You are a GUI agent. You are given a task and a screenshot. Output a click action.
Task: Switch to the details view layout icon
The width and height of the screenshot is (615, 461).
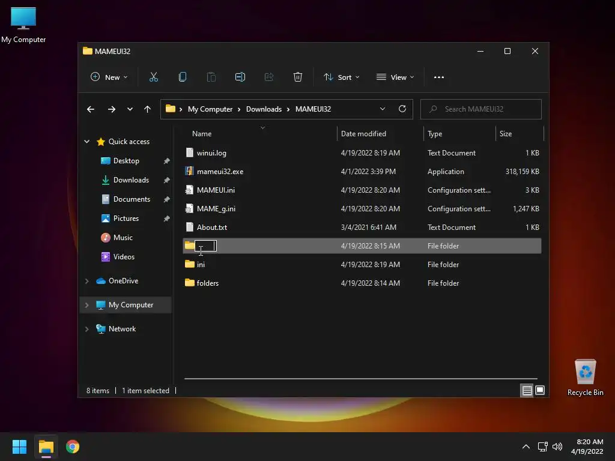[x=527, y=390]
